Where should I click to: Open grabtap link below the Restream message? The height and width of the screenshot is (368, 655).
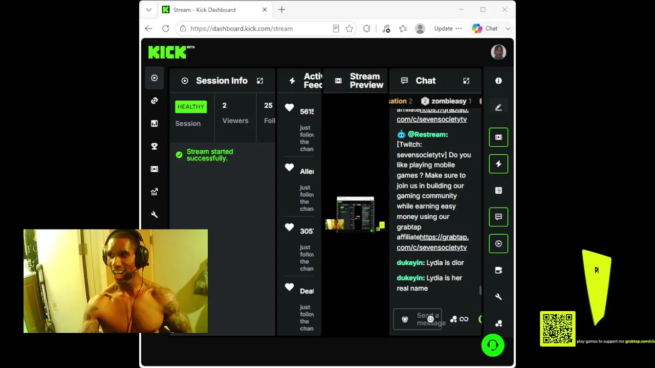pyautogui.click(x=432, y=242)
